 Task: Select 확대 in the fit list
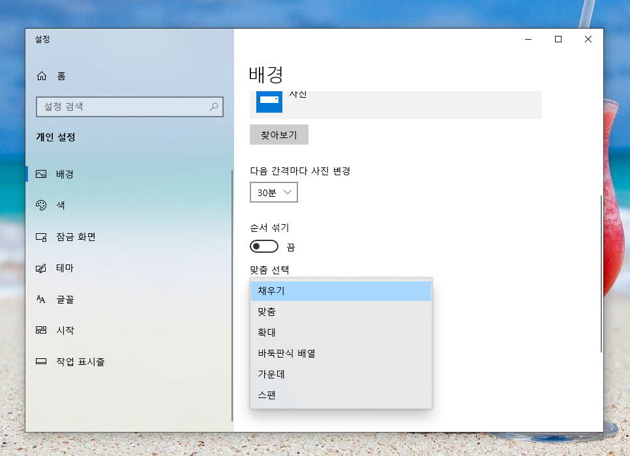(341, 333)
